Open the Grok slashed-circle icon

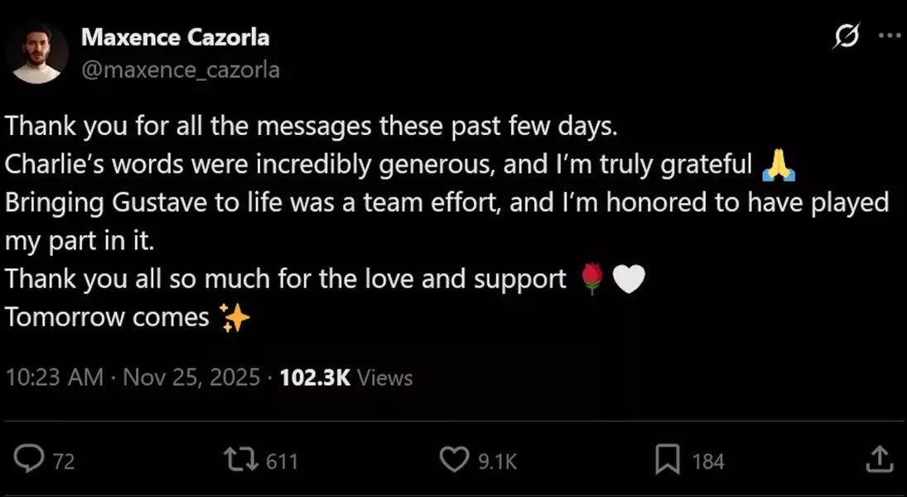click(x=846, y=36)
